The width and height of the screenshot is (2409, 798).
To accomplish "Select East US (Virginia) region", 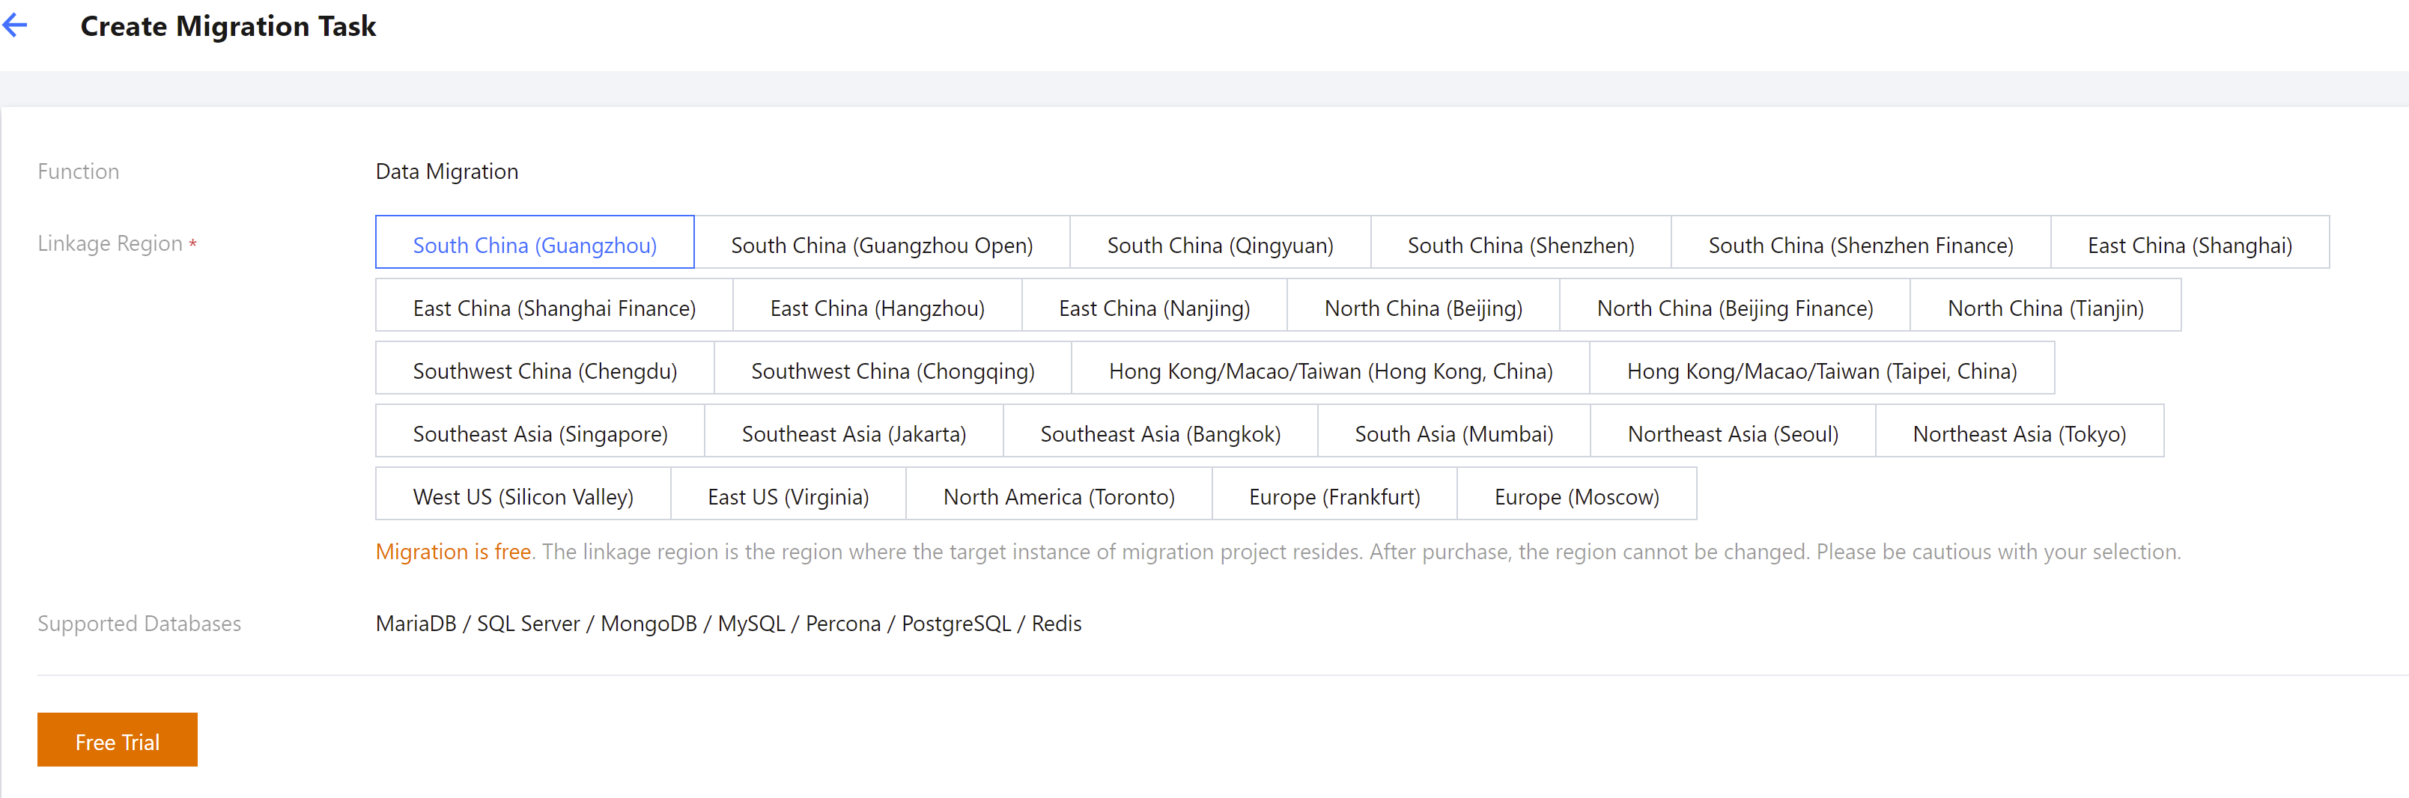I will pyautogui.click(x=789, y=493).
